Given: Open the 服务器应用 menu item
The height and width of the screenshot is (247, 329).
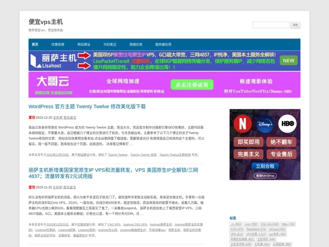Looking at the screenshot, I should 163,44.
